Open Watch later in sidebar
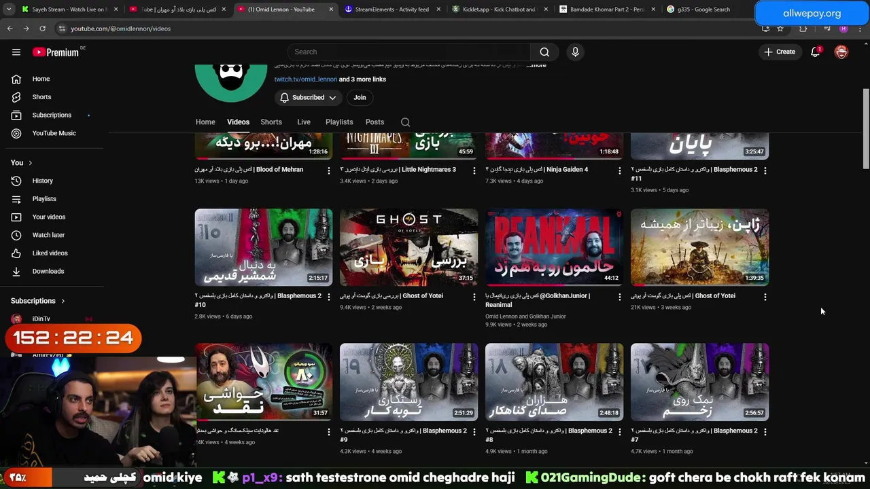Viewport: 870px width, 489px height. (x=48, y=235)
